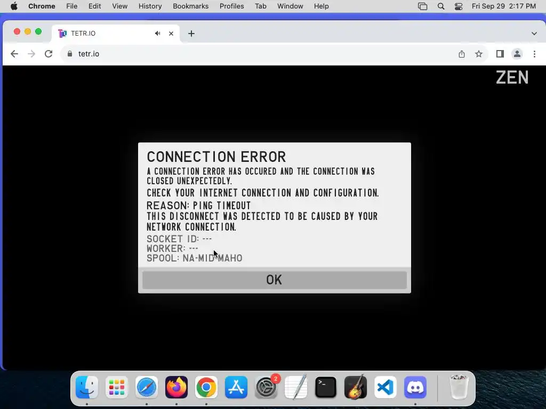Open Finder from the dock
Image resolution: width=546 pixels, height=409 pixels.
[87, 387]
